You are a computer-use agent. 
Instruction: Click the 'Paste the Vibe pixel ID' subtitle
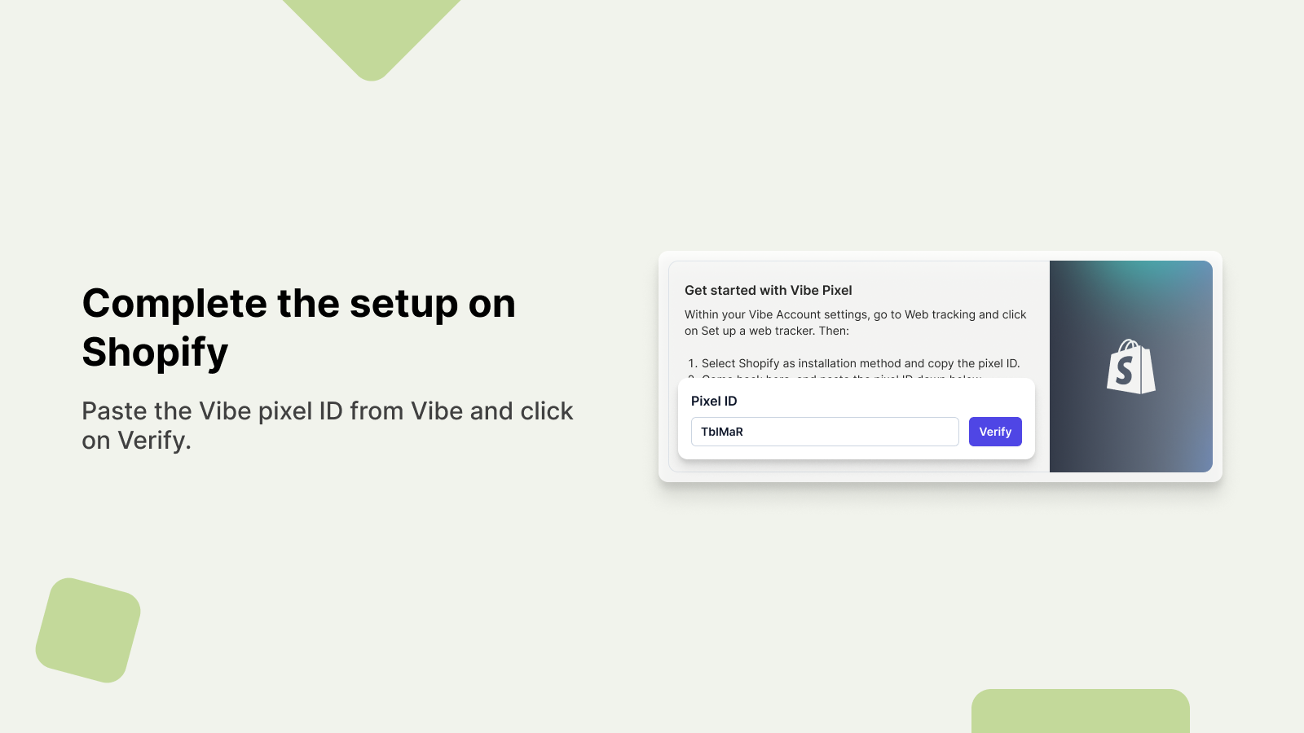328,425
